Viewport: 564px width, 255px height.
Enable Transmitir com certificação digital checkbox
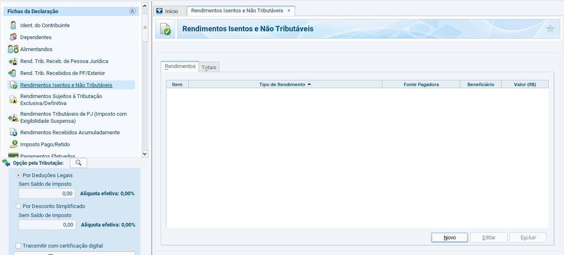point(18,246)
